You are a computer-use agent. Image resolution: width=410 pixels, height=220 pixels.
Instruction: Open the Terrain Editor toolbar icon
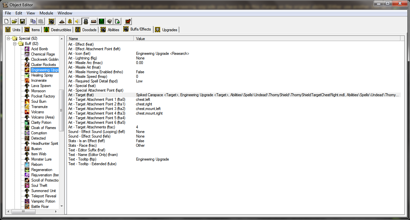[x=62, y=21]
